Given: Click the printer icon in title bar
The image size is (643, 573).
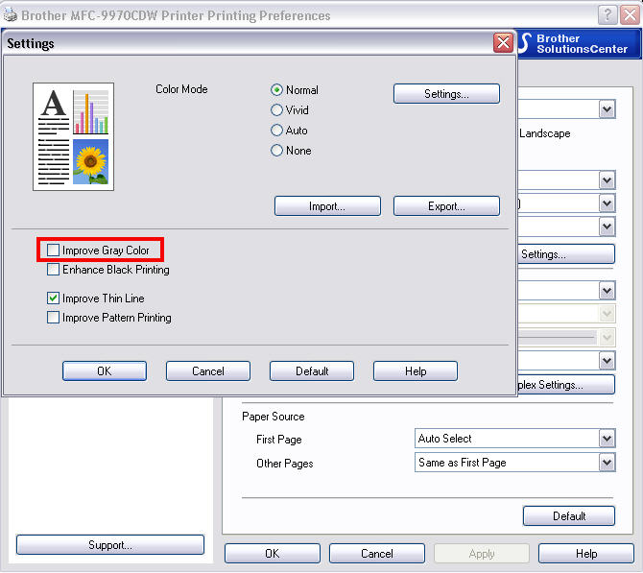Looking at the screenshot, I should (x=10, y=15).
